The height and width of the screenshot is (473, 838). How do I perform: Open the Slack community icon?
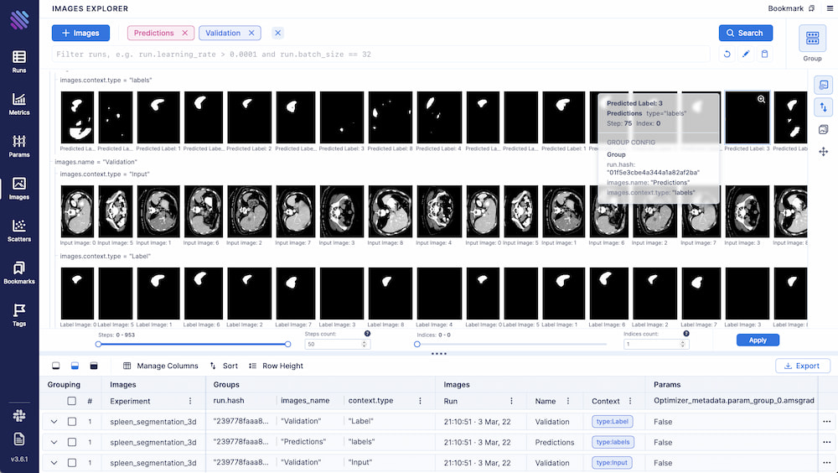click(x=19, y=415)
